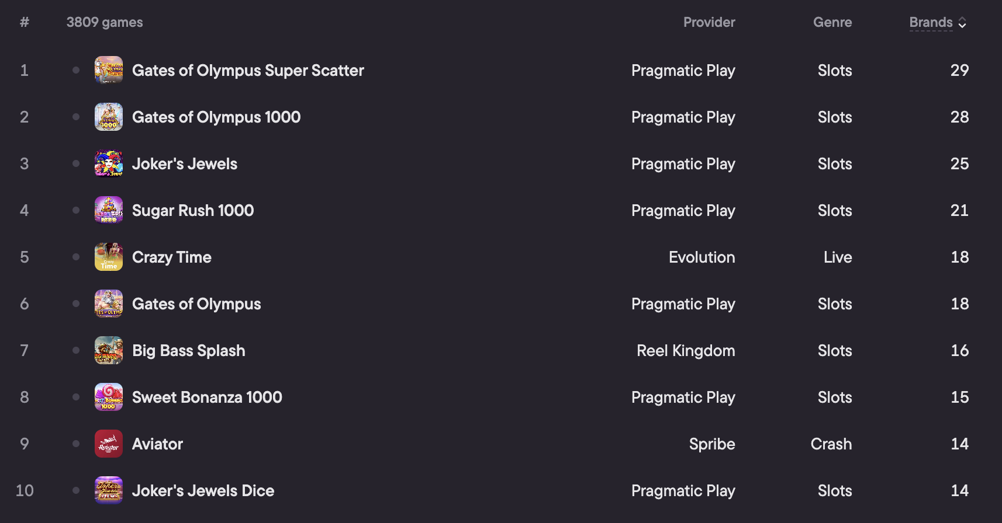Image resolution: width=1002 pixels, height=523 pixels.
Task: Click the sort arrows next to Brands
Action: pos(962,23)
